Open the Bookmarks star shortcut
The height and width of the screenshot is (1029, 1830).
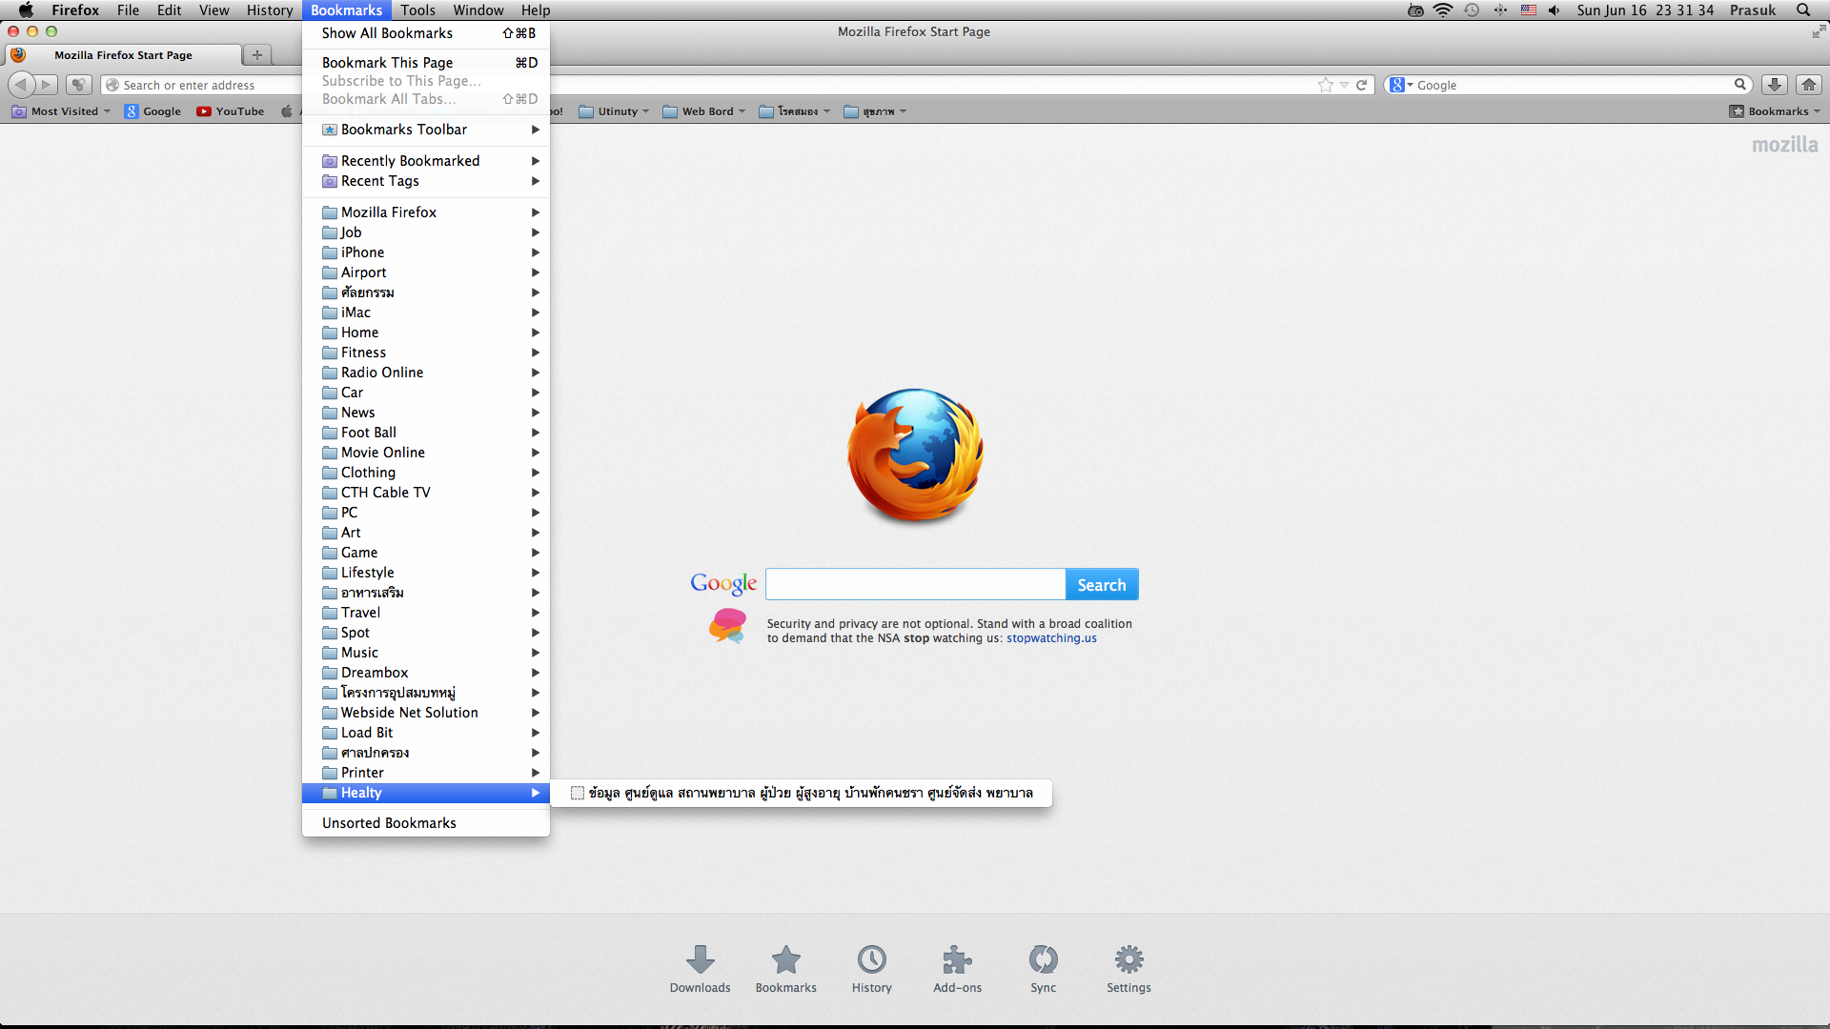tap(785, 968)
